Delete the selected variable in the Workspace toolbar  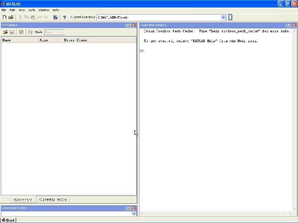30,32
